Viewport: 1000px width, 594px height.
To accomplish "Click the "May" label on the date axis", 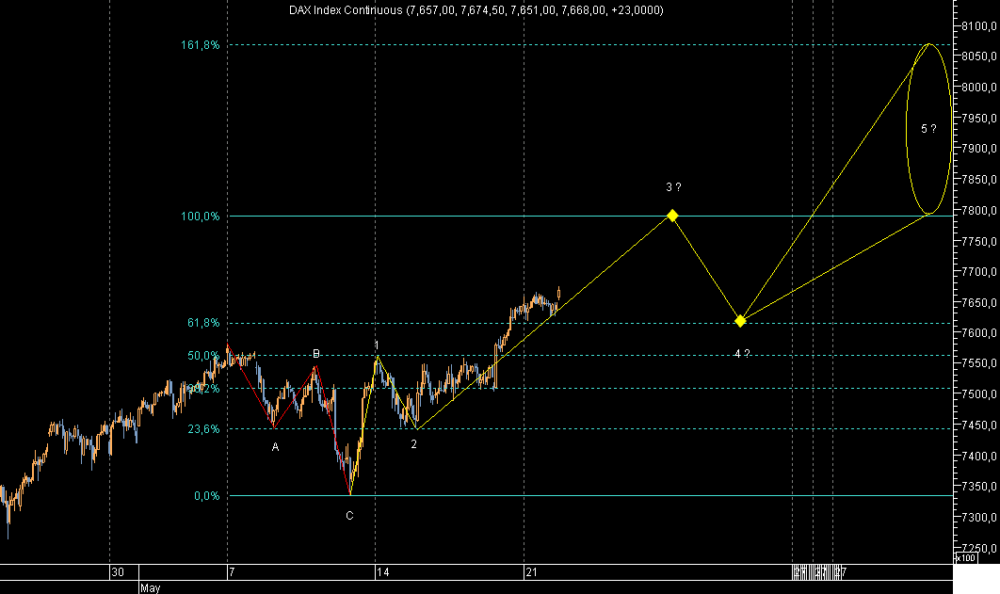I will 149,586.
